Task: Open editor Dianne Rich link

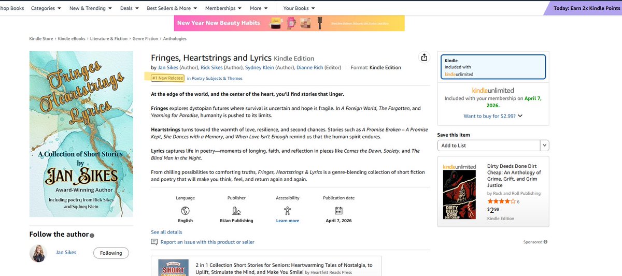Action: pyautogui.click(x=310, y=67)
